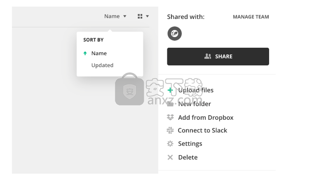Image resolution: width=319 pixels, height=179 pixels.
Task: Click the settings gear icon
Action: (x=170, y=144)
